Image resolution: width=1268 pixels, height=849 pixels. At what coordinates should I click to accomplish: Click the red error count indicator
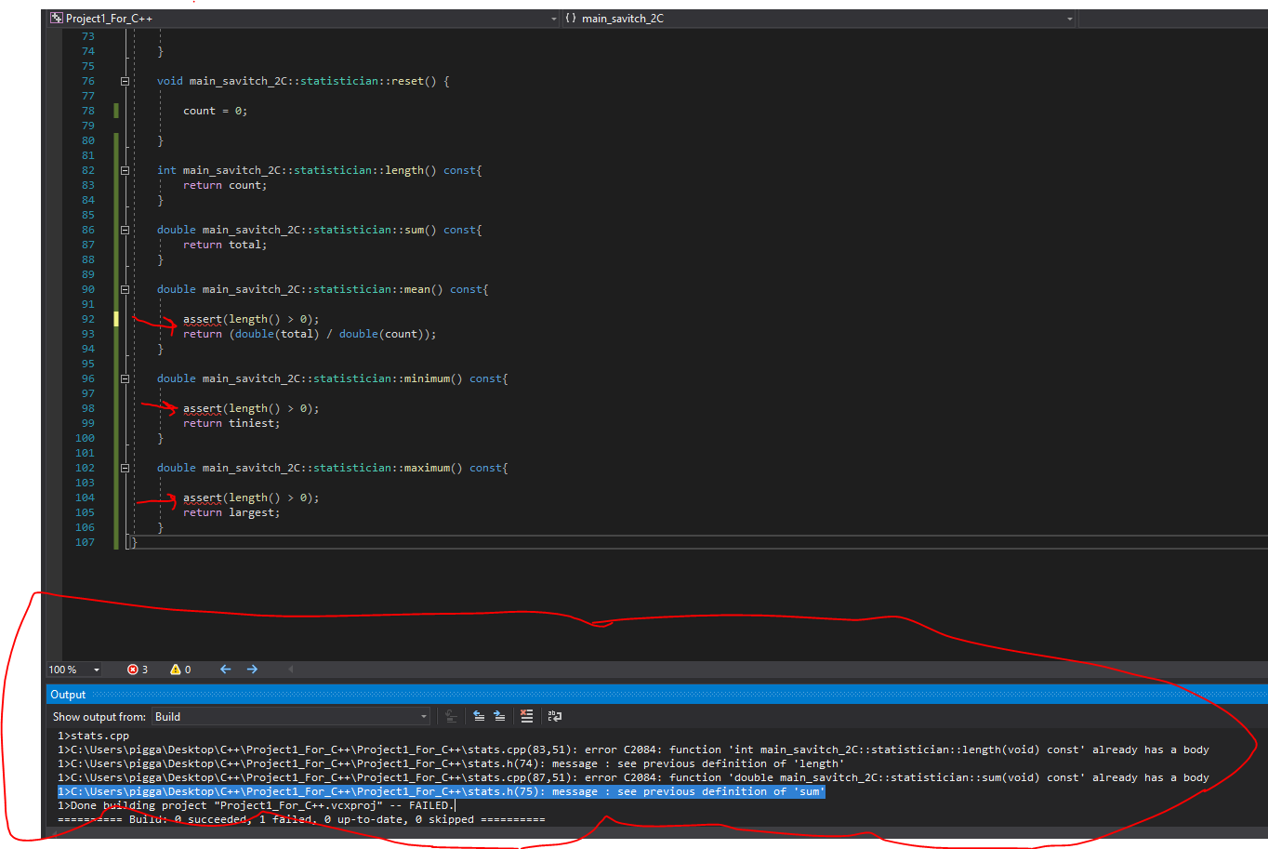pyautogui.click(x=138, y=670)
